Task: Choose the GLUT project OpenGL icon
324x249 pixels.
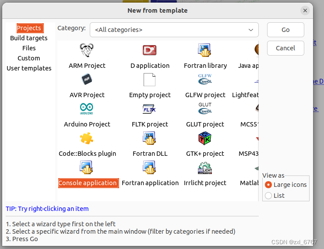Action: pyautogui.click(x=205, y=108)
